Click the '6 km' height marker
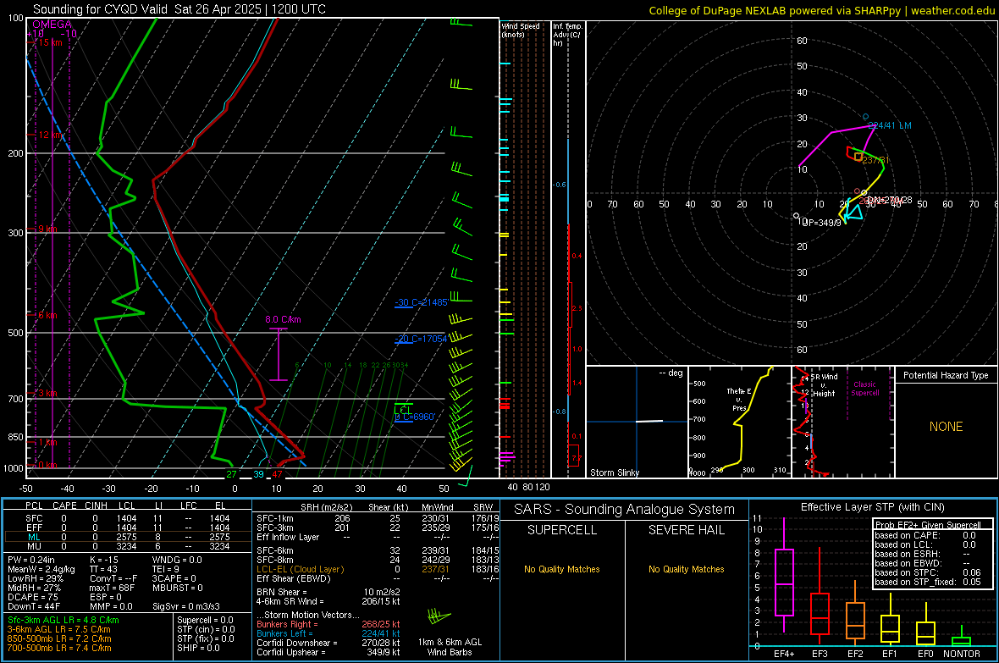Viewport: 999px width, 663px height. pyautogui.click(x=47, y=315)
